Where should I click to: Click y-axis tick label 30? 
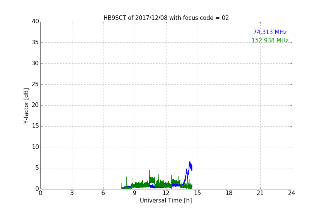pyautogui.click(x=35, y=63)
